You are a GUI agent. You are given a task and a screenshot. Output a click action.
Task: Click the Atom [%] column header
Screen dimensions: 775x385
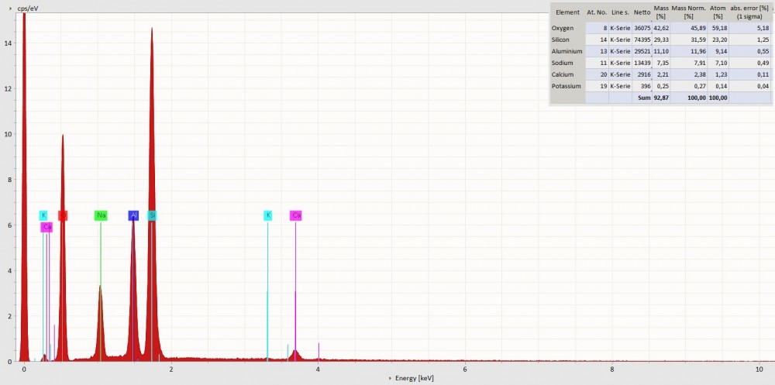point(718,12)
